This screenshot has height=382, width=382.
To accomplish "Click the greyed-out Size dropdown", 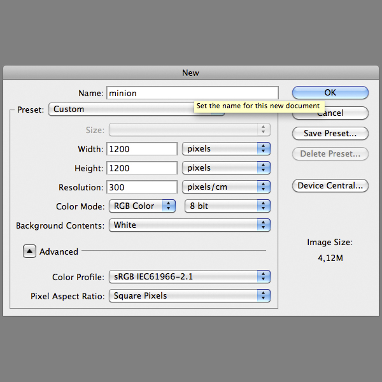I will [x=190, y=130].
